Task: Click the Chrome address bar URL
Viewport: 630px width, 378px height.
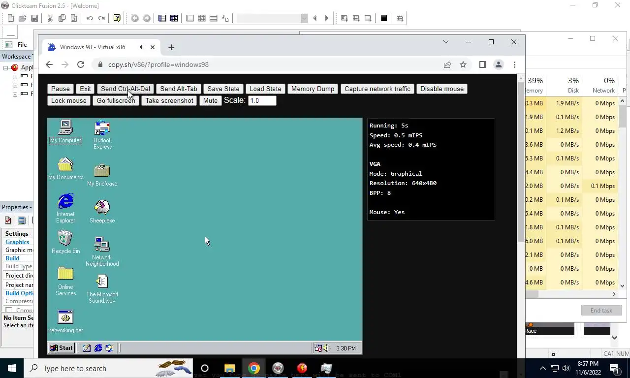Action: 158,64
